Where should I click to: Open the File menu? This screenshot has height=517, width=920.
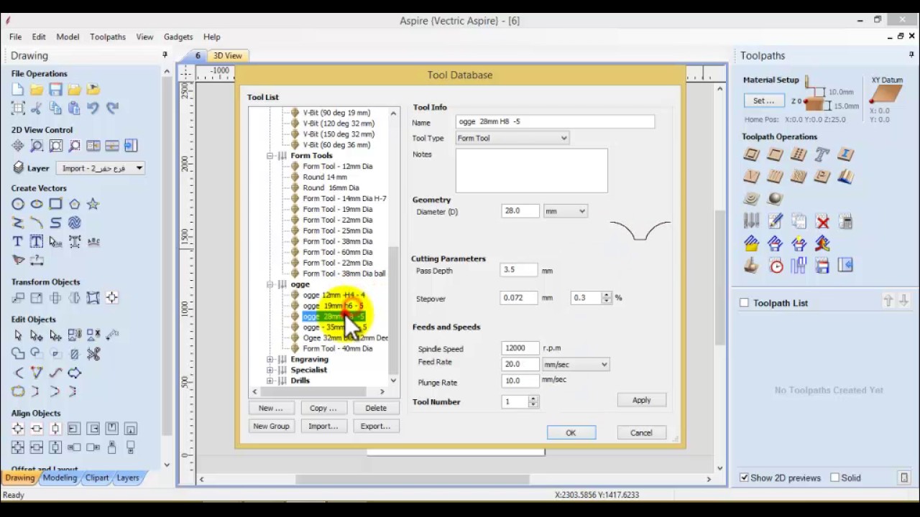15,37
